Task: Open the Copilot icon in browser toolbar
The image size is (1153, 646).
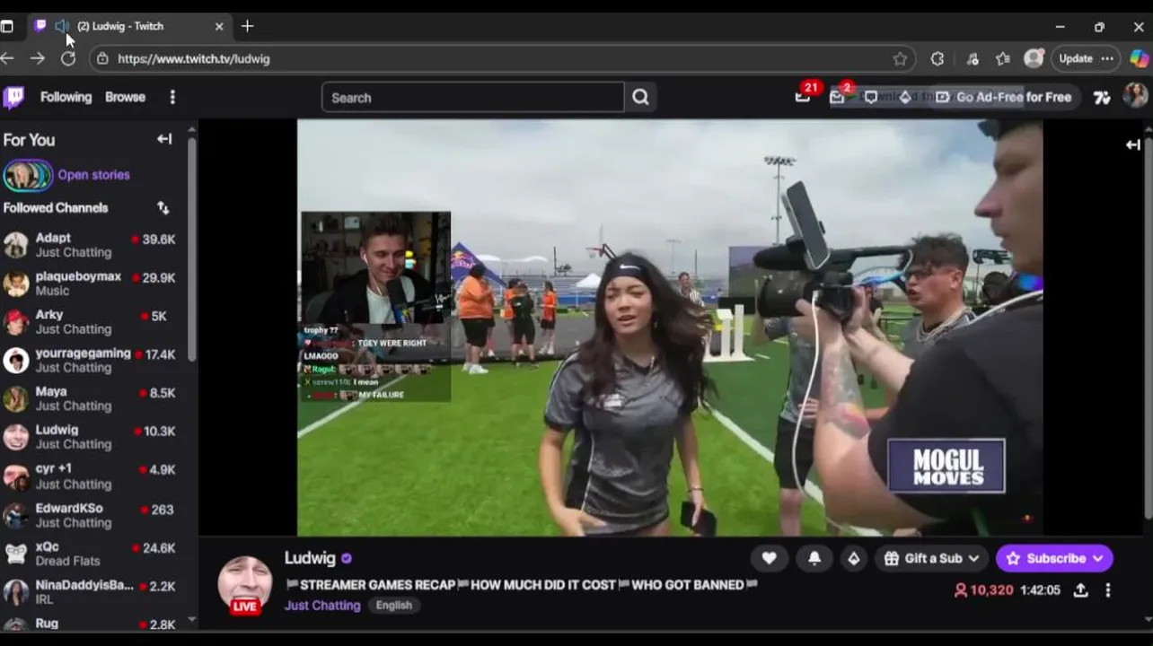Action: coord(1139,58)
